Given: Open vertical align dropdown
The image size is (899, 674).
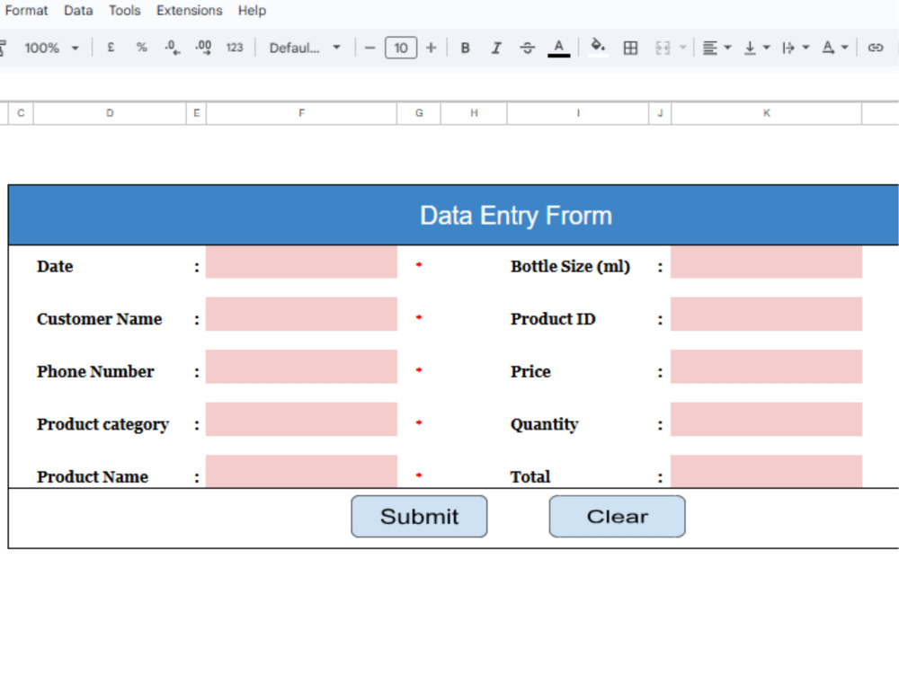Looking at the screenshot, I should click(756, 48).
